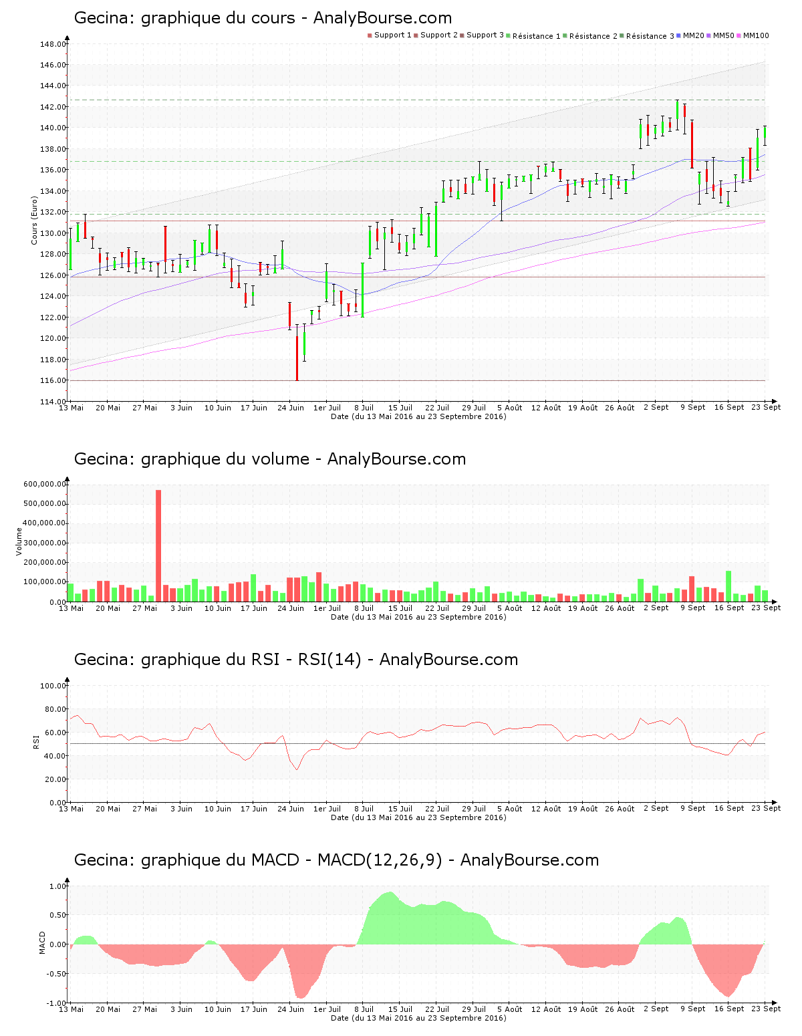The width and height of the screenshot is (802, 1036).
Task: Click the 80.00 label on the RSI axis
Action: coord(55,709)
